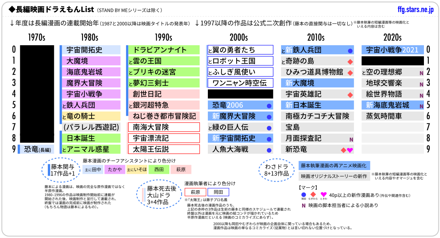Click the 2010s column header
440x238 pixels.
[x=316, y=37]
